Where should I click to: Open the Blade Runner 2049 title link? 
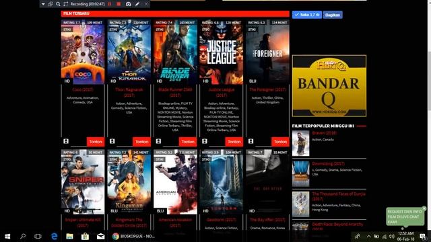(x=175, y=93)
